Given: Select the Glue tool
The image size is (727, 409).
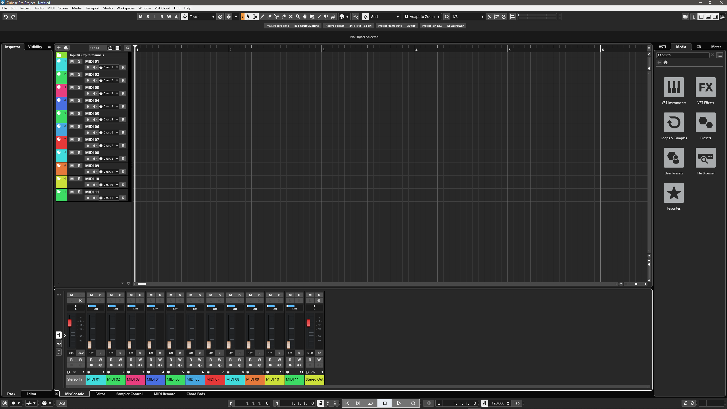Looking at the screenshot, I should click(284, 17).
